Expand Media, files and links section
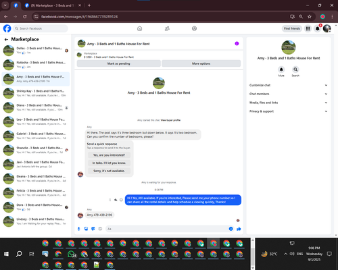Viewport: 338px width, 270px height. coord(288,103)
